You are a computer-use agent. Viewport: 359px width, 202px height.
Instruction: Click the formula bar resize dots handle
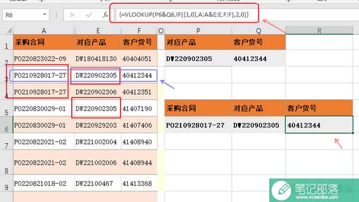56,15
